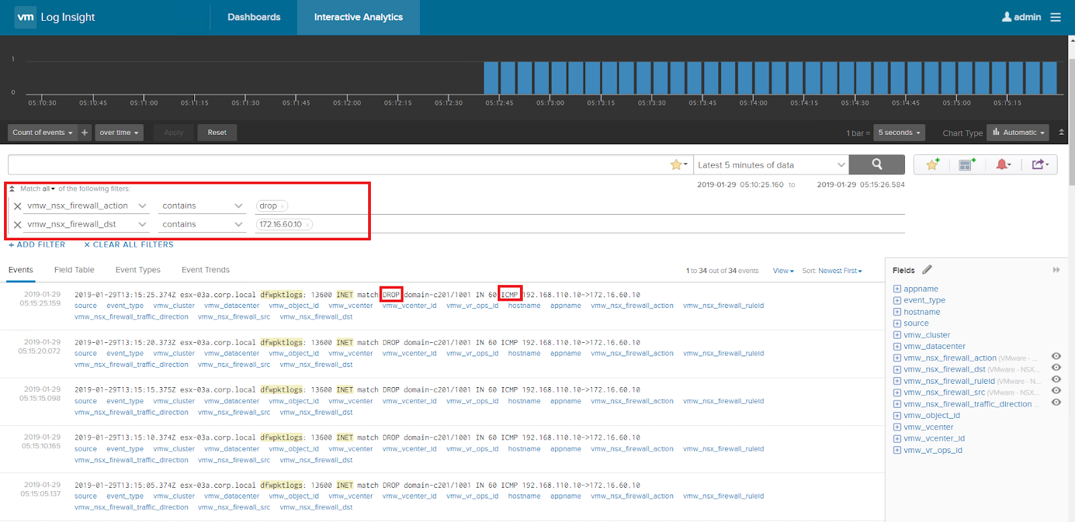Viewport: 1075px width, 522px height.
Task: Expand the vmw_object_id field
Action: click(x=897, y=416)
